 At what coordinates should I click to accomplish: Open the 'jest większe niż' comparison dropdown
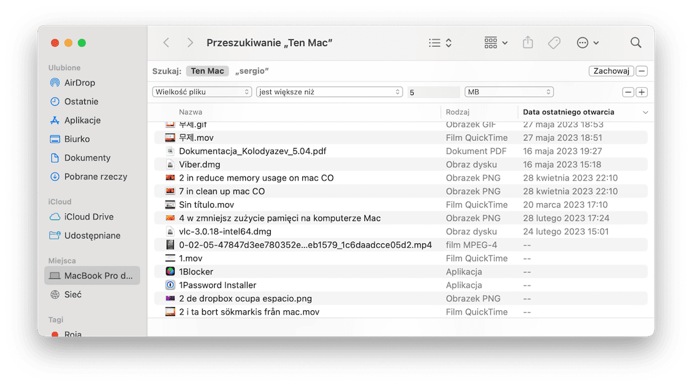click(x=329, y=92)
